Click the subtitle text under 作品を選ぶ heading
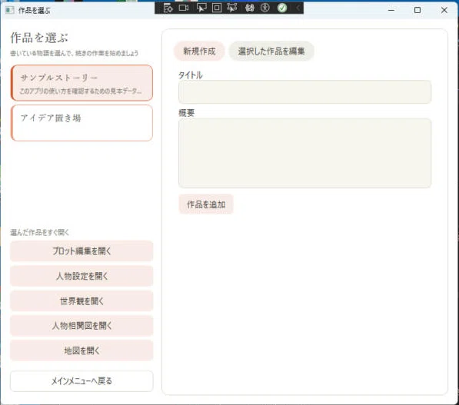This screenshot has width=459, height=405. point(75,53)
